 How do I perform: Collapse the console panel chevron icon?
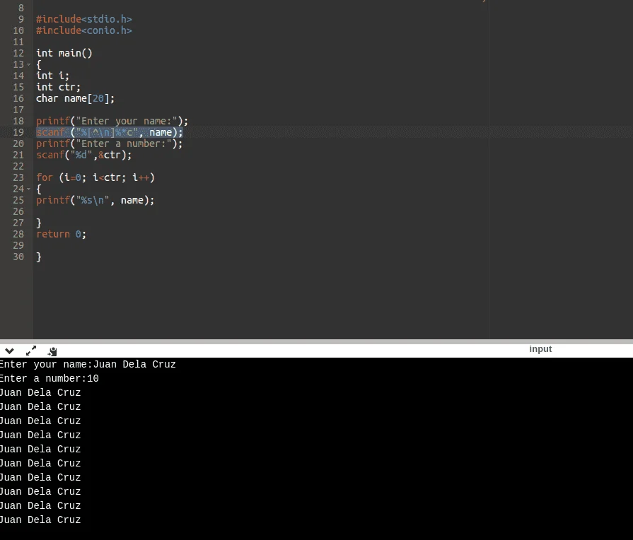pyautogui.click(x=9, y=351)
